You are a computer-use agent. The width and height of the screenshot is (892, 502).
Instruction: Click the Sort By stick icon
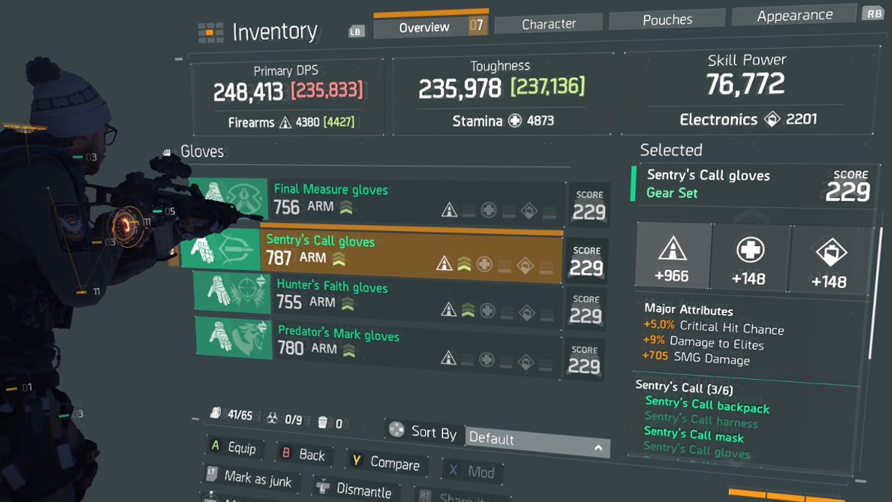[397, 429]
